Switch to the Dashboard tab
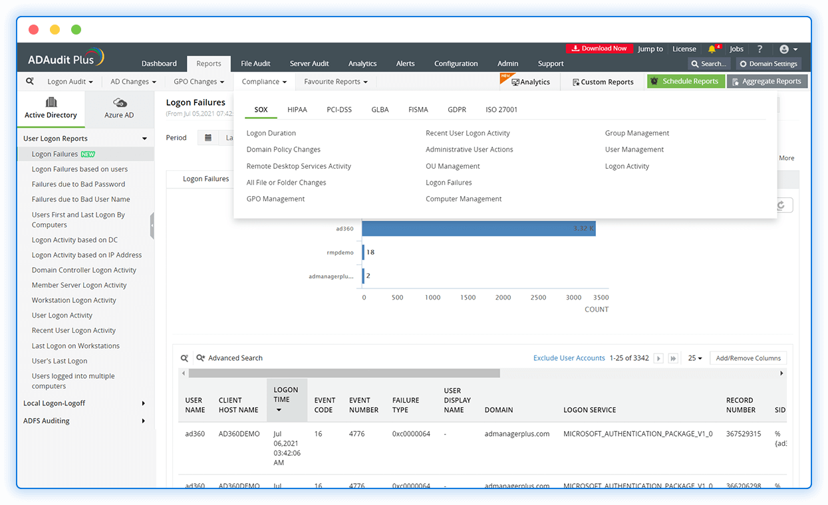 [159, 64]
